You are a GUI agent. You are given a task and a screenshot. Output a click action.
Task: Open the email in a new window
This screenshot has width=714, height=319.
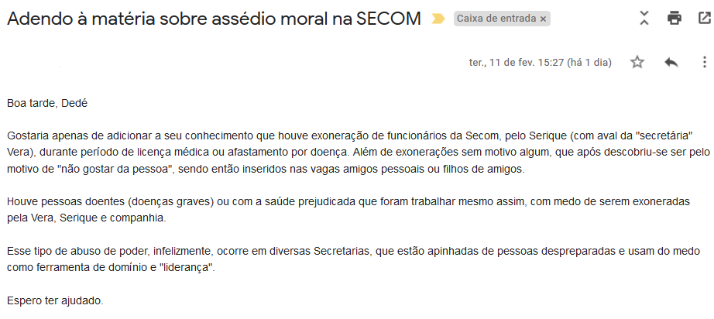pos(703,18)
